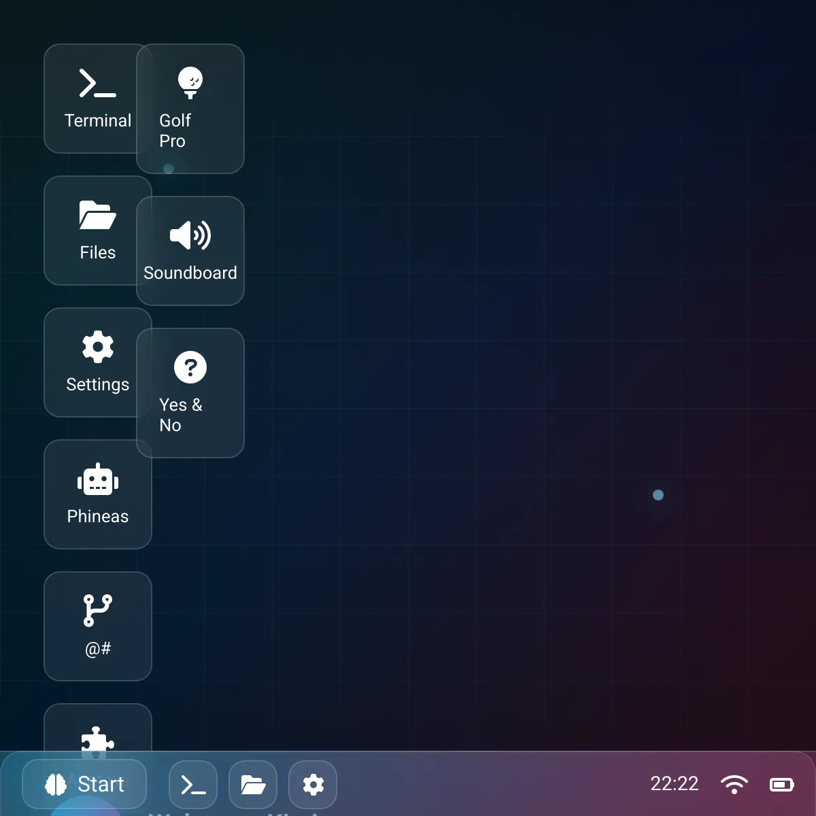This screenshot has width=816, height=816.
Task: Click the battery status icon
Action: coord(782,785)
